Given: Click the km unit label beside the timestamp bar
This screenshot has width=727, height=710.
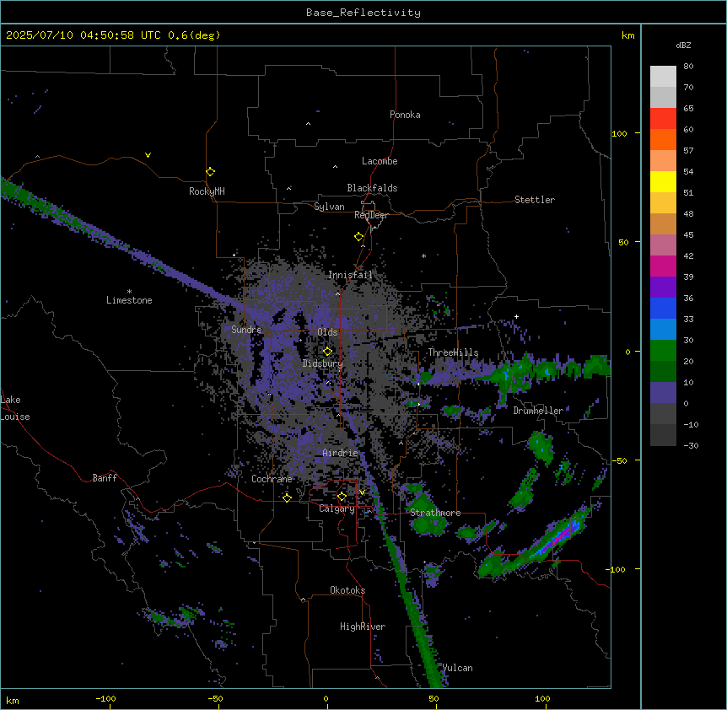Looking at the screenshot, I should click(627, 35).
